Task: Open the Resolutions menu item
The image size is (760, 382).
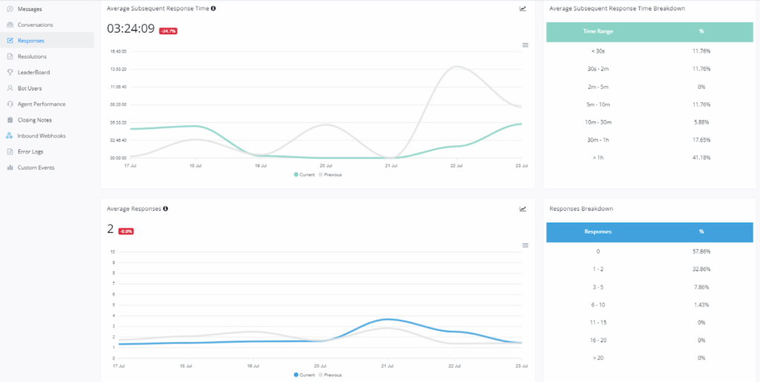Action: [x=32, y=56]
